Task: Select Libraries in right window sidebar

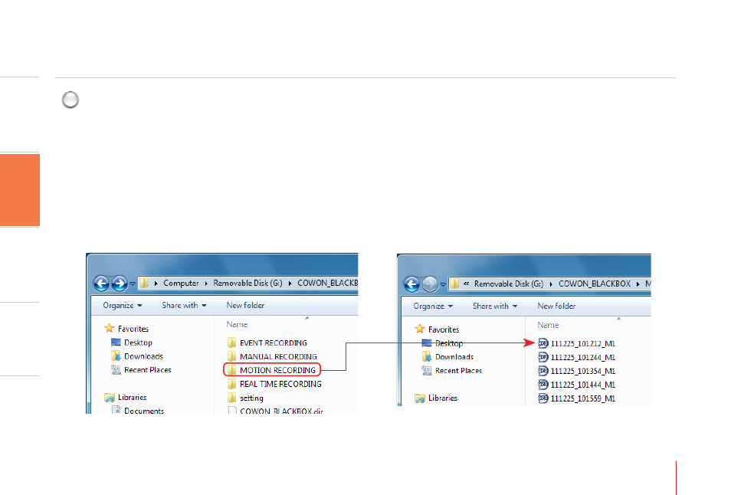Action: (436, 398)
